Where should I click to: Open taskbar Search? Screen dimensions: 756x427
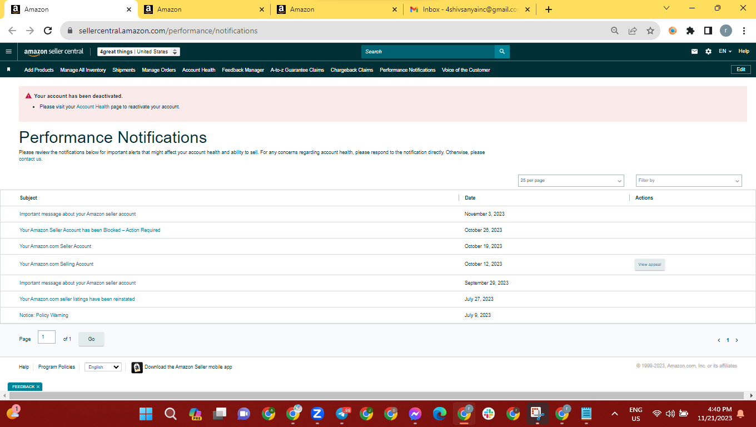tap(171, 414)
